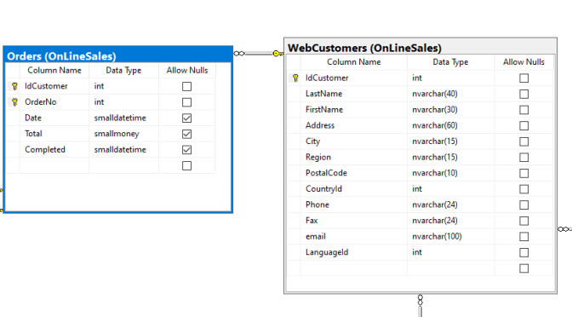Enable Allow Nulls for the City column
Screen dimensions: 572x317
click(x=523, y=141)
